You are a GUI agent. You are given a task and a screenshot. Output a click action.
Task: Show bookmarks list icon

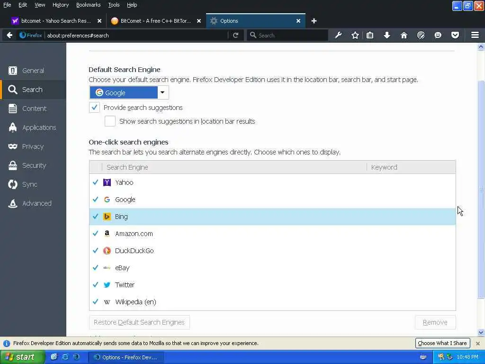[x=370, y=35]
